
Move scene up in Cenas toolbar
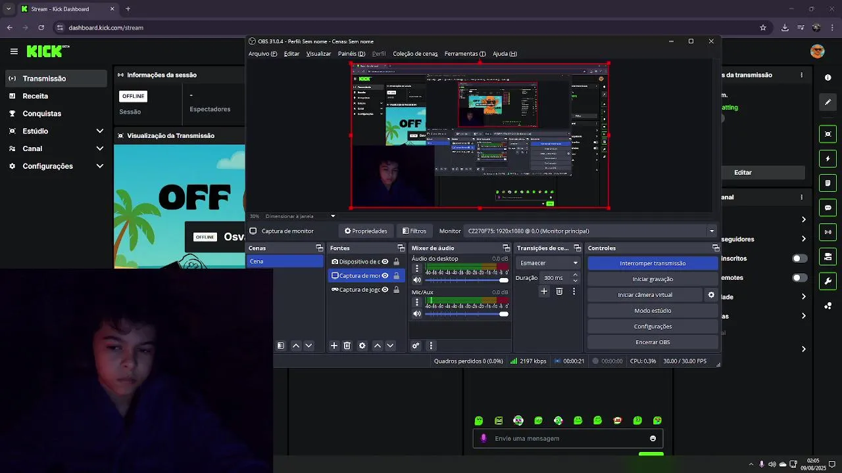(x=296, y=346)
